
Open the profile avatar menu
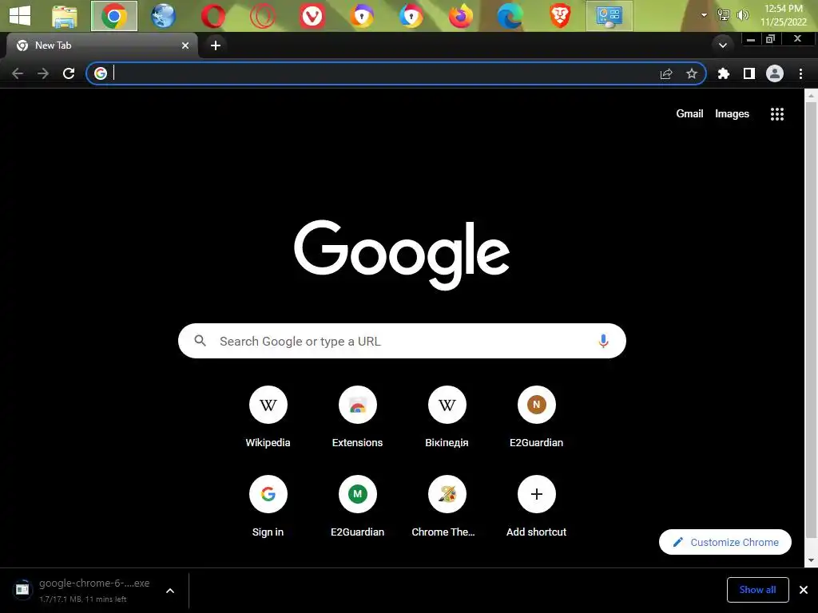[x=775, y=73]
